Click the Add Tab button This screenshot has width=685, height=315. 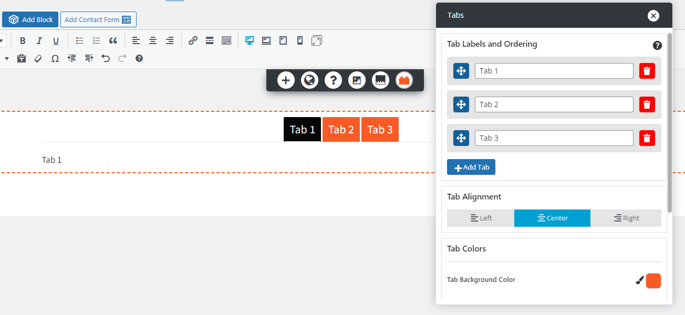pos(471,167)
